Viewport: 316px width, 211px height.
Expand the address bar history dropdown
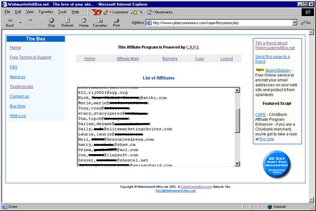294,23
